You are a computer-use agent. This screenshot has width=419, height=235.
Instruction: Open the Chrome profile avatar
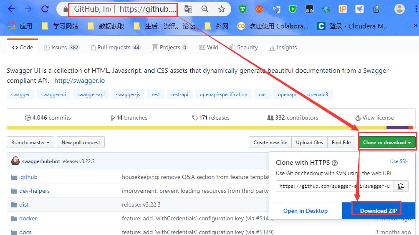coord(399,9)
